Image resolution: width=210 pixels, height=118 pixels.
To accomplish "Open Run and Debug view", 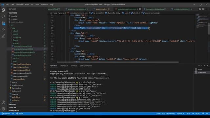I will (x=3, y=29).
